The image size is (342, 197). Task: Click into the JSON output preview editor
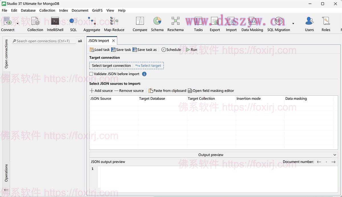[x=219, y=179]
